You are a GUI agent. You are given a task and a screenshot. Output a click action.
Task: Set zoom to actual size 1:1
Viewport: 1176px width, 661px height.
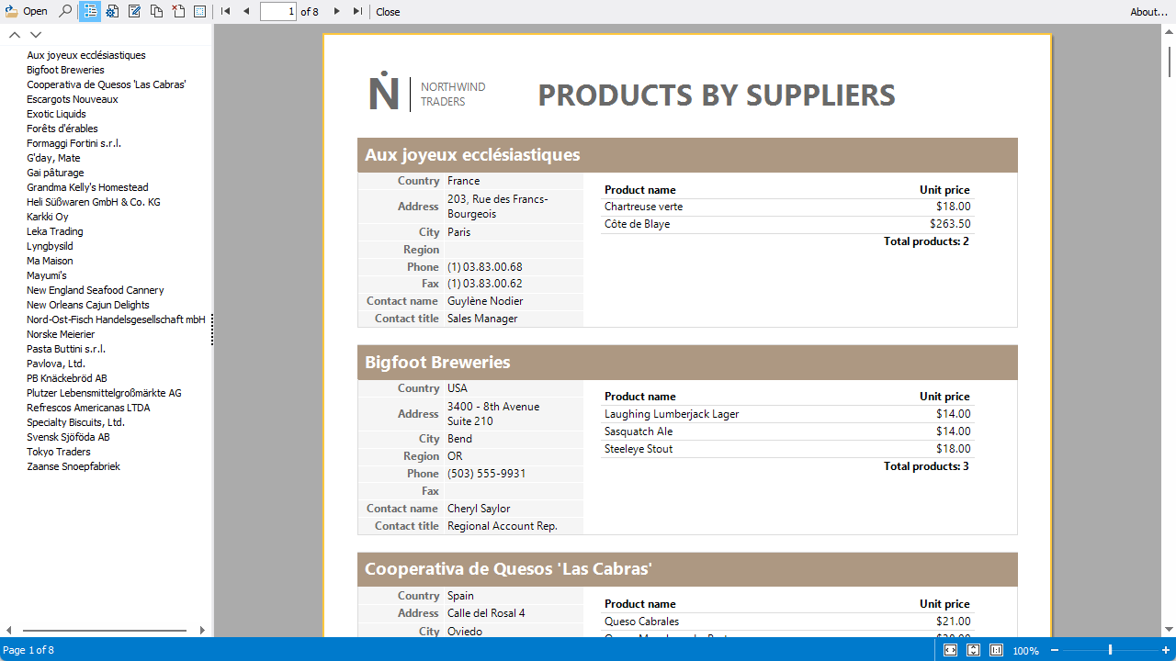click(996, 650)
